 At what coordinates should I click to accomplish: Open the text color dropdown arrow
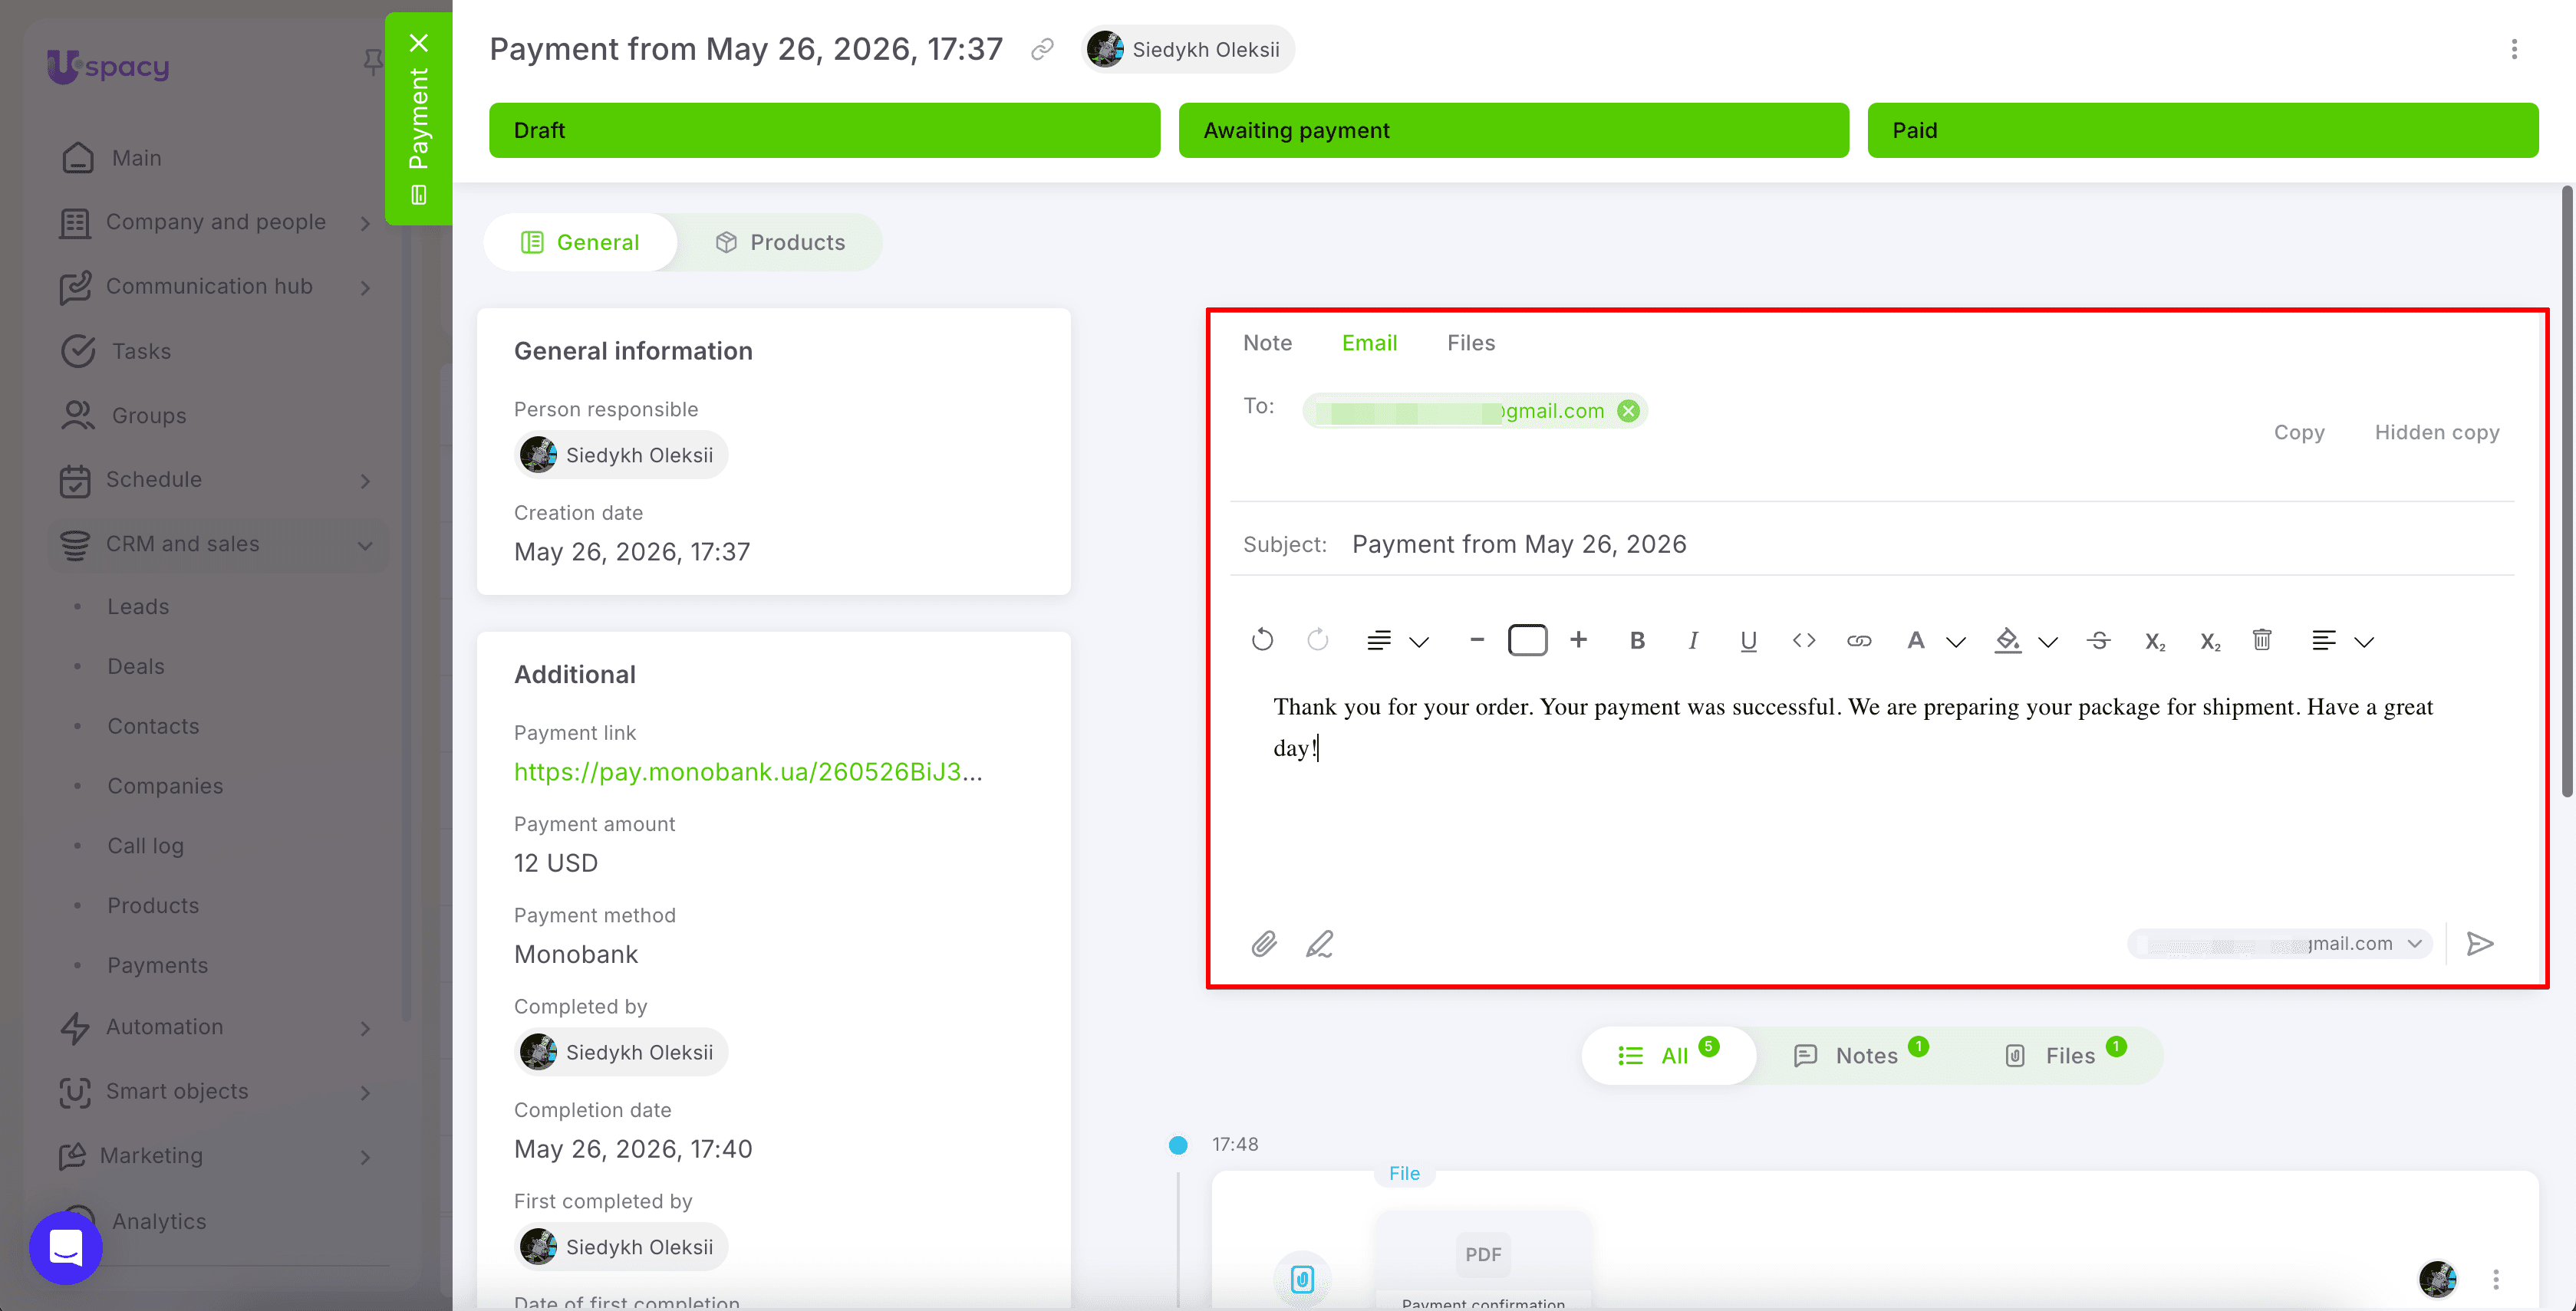click(x=1956, y=642)
